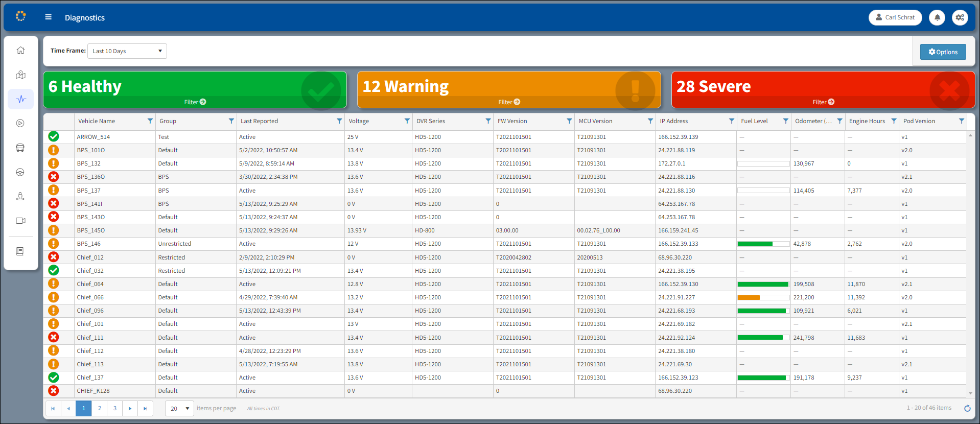Image resolution: width=980 pixels, height=424 pixels.
Task: Open the hamburger navigation menu
Action: (49, 17)
